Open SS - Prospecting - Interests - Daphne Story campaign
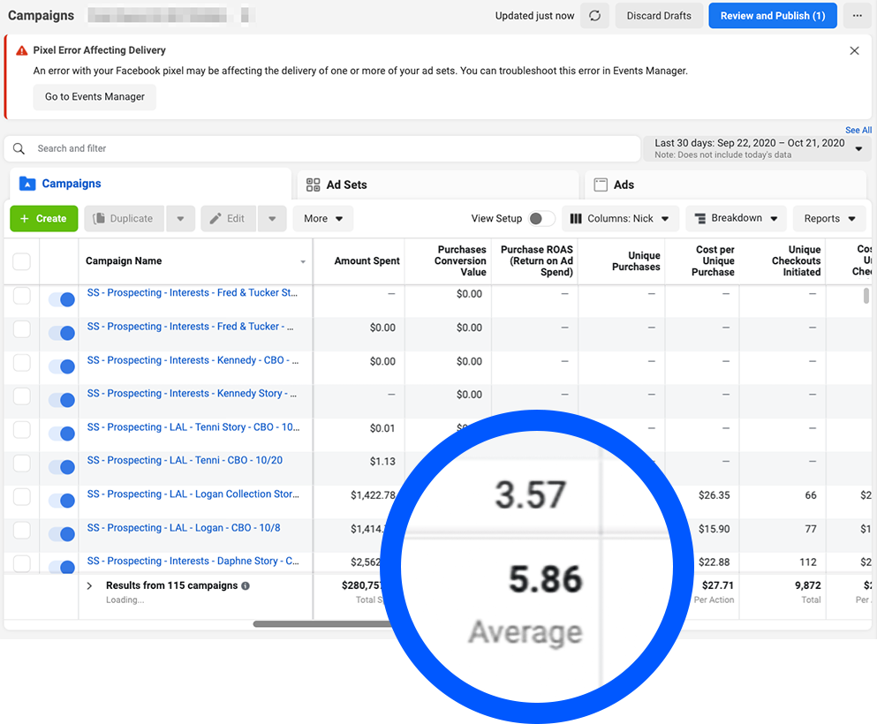 click(x=193, y=561)
